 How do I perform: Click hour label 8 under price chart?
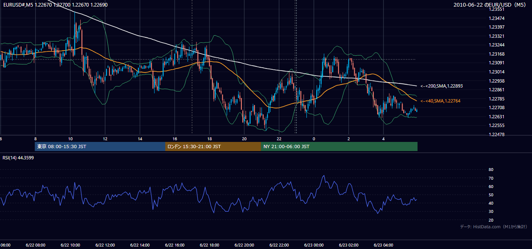click(35, 139)
